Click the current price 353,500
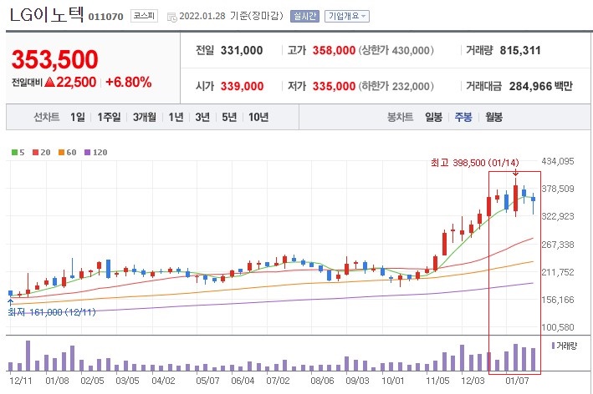Viewport: 593px width, 394px height. 55,59
